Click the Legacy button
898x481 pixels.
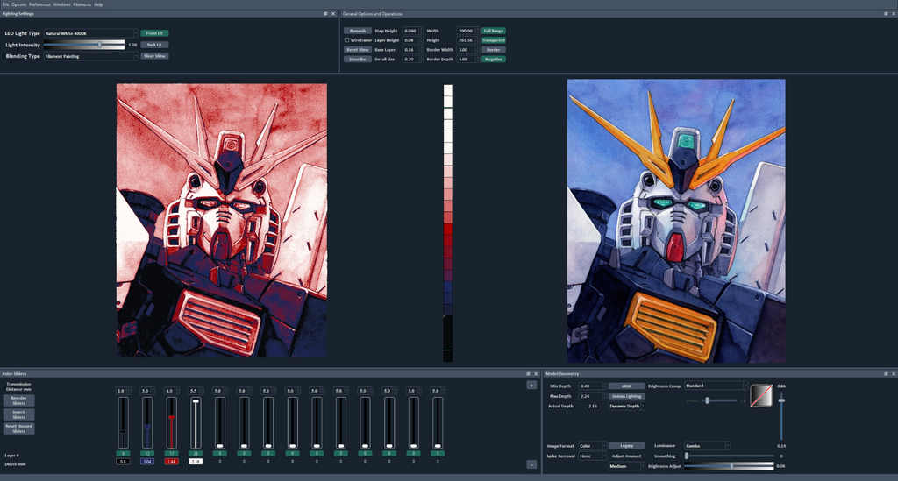[x=626, y=446]
